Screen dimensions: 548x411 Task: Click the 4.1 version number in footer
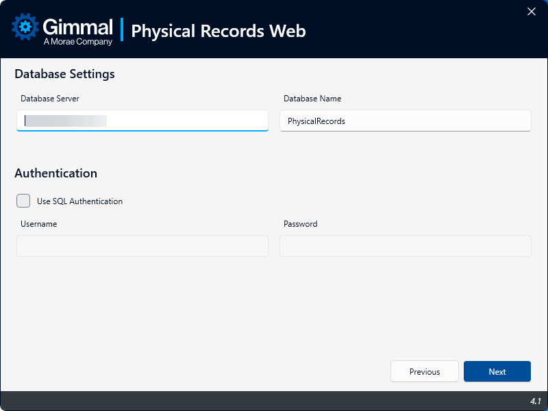pos(535,401)
